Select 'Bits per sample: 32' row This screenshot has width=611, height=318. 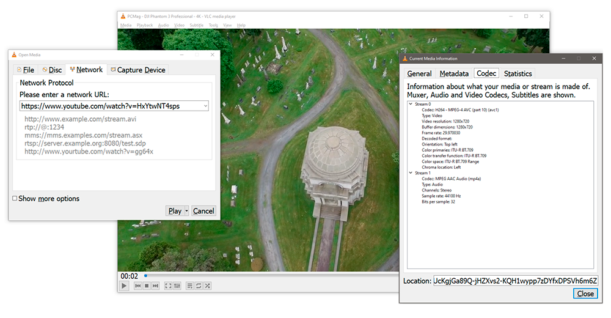click(x=438, y=202)
